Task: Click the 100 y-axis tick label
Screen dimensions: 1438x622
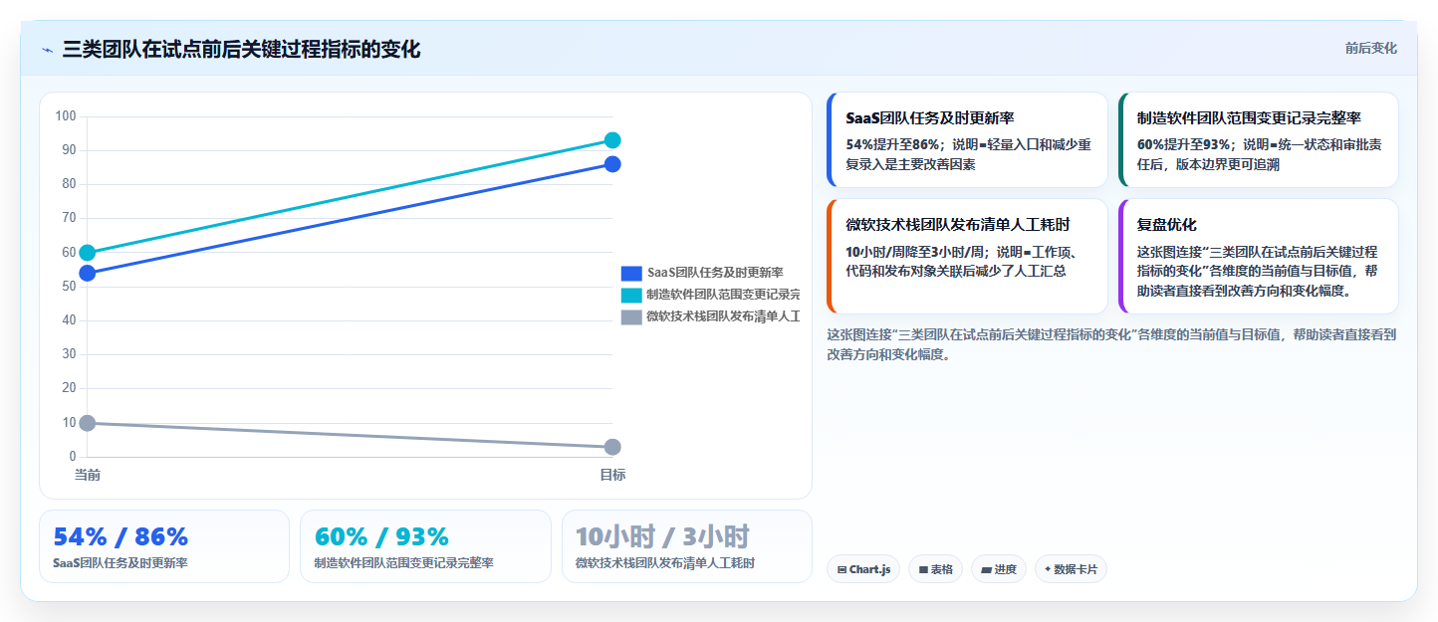Action: click(x=66, y=116)
